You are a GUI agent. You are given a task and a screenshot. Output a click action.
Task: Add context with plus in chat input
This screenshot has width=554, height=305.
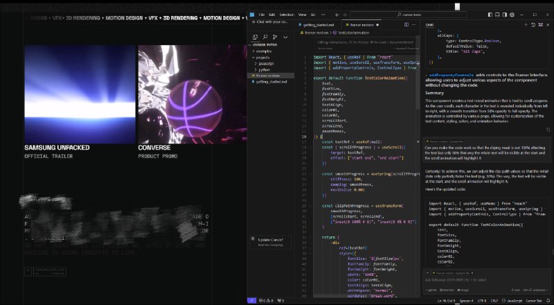click(x=427, y=273)
